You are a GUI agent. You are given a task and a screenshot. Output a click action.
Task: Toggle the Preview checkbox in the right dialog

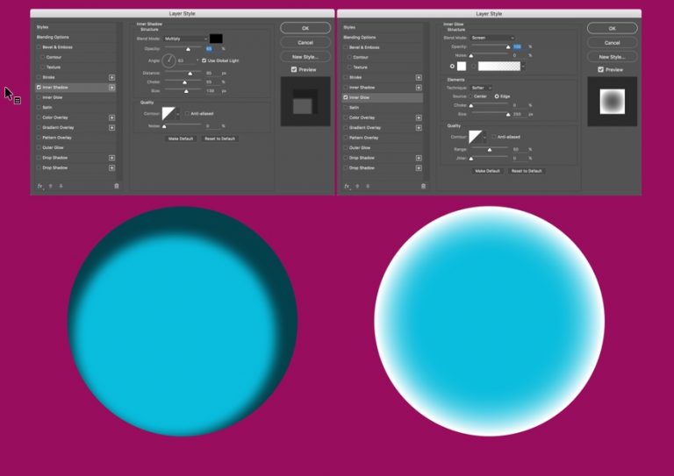tap(601, 69)
